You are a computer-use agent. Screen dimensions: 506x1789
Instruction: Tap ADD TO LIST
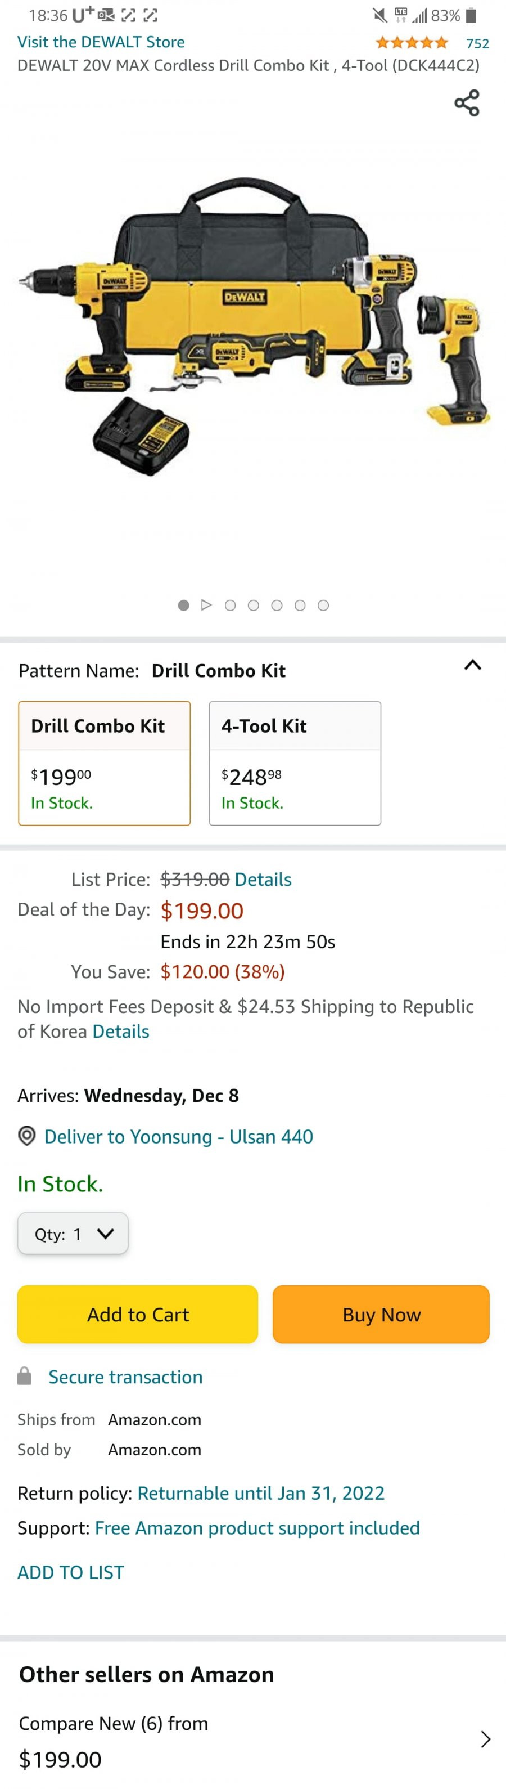[x=71, y=1572]
